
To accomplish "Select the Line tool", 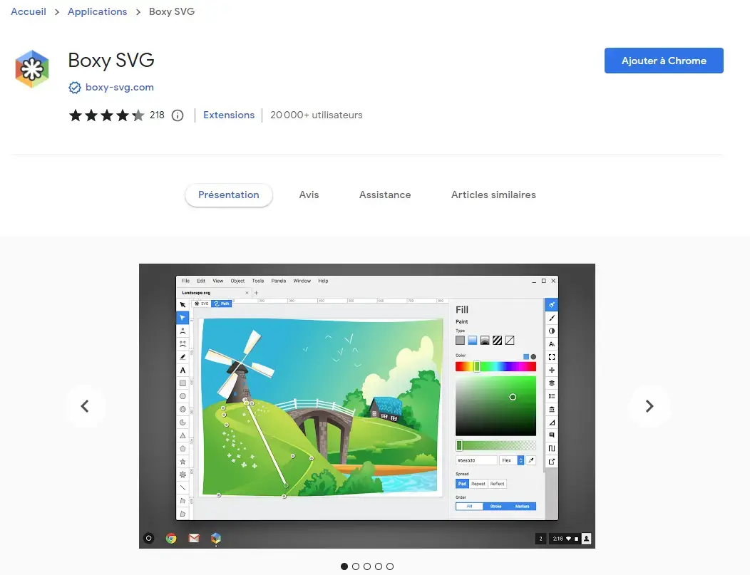I will point(183,487).
